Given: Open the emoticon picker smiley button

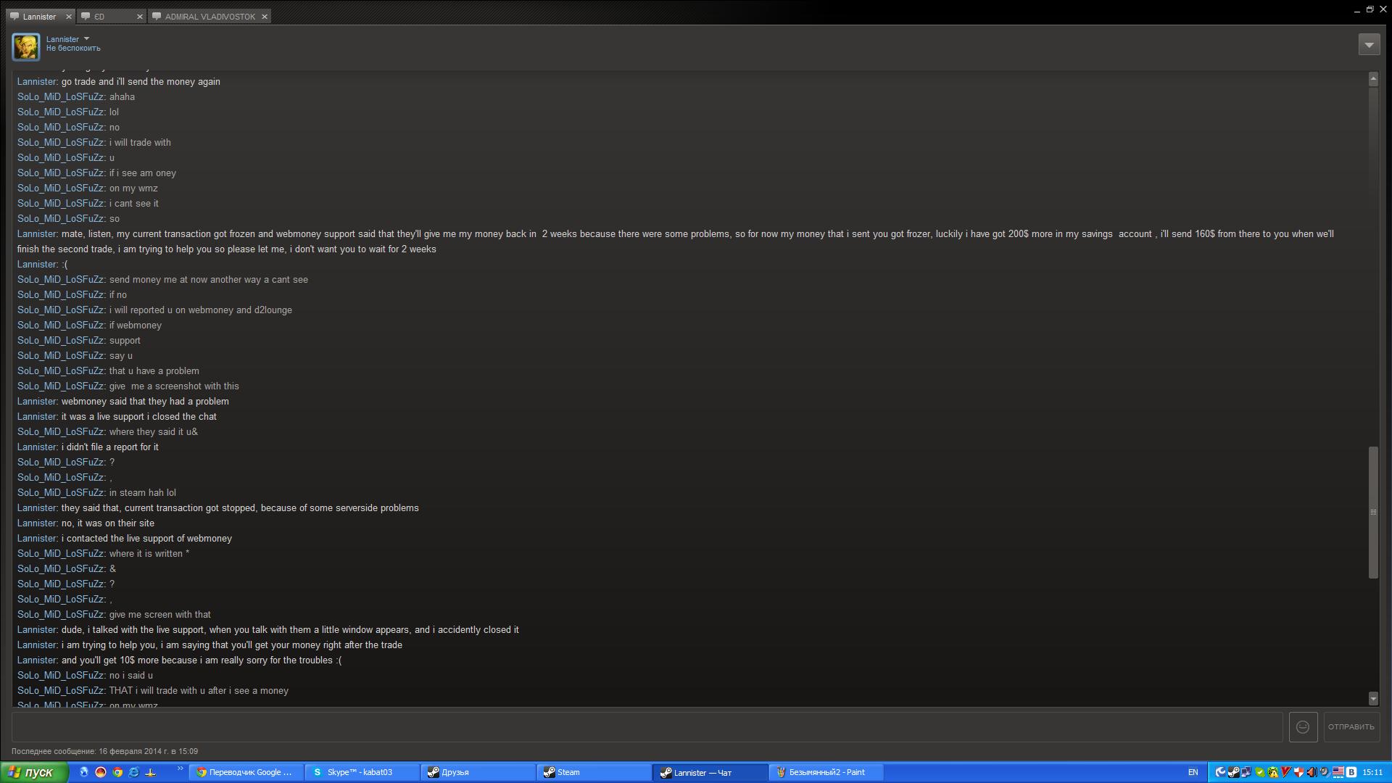Looking at the screenshot, I should [1303, 726].
